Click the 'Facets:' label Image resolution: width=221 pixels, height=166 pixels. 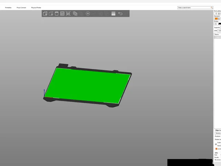[217, 157]
